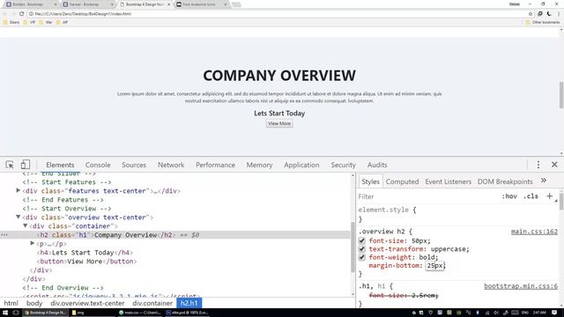Select the DOM Breakpoints sidebar tab

coord(505,181)
